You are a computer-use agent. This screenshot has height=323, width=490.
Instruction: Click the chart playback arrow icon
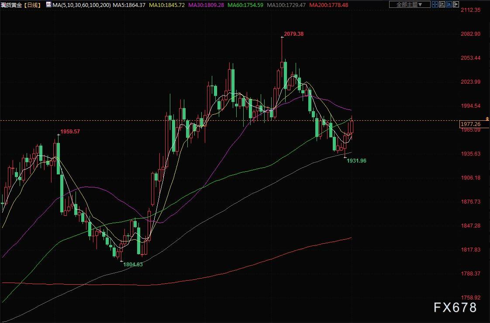click(x=449, y=4)
